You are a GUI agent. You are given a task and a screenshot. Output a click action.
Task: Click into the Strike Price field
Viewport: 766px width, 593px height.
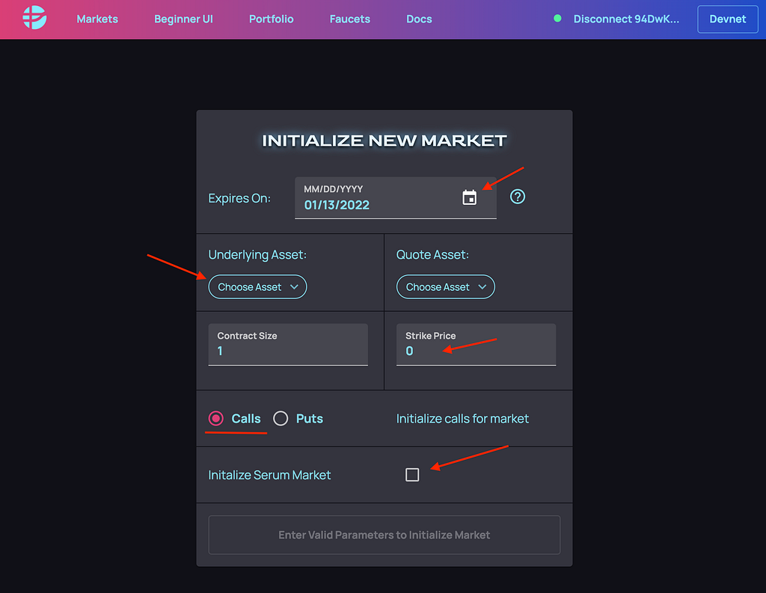tap(476, 350)
